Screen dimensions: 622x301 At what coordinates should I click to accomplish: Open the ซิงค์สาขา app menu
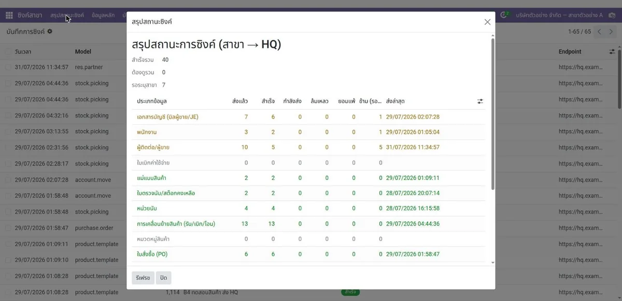(x=30, y=16)
